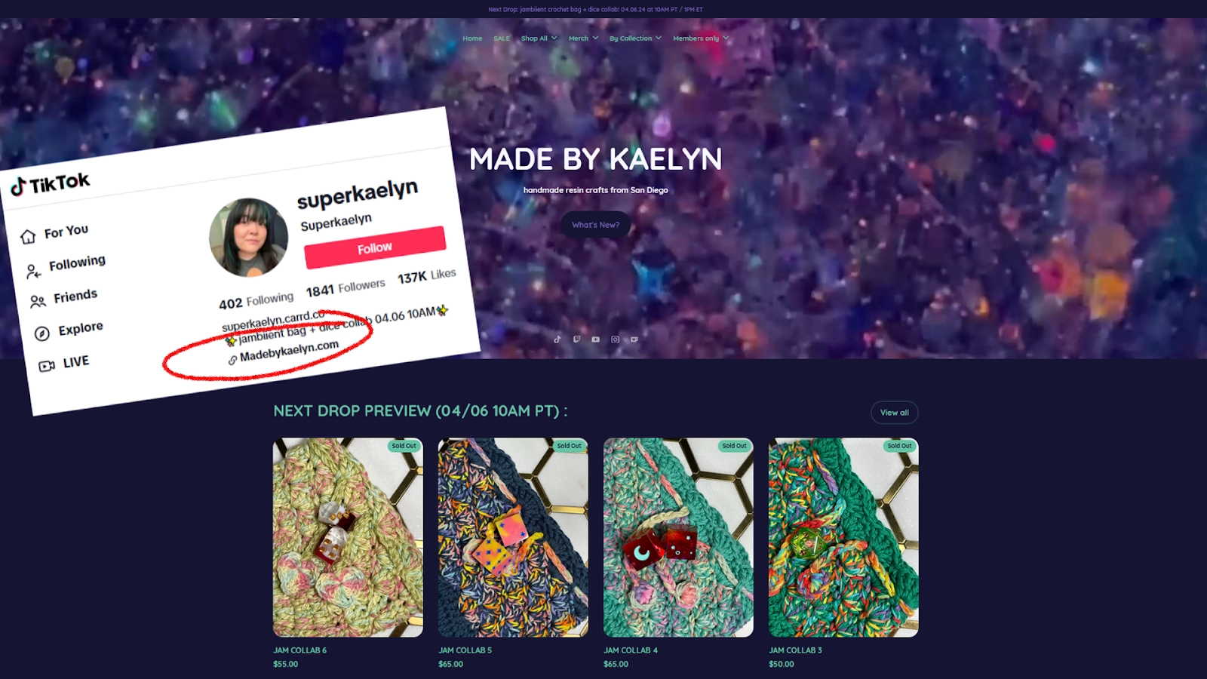
Task: Open the Ko-fi coffee cup icon link
Action: (x=634, y=339)
